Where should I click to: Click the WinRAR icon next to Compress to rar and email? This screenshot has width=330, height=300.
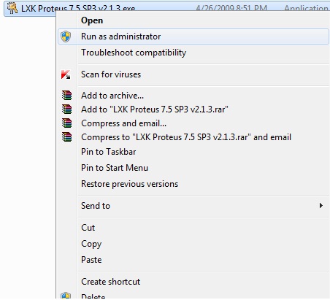66,137
